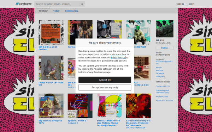Click the Washington, D.C. location text
This screenshot has width=212, height=132.
point(163,43)
